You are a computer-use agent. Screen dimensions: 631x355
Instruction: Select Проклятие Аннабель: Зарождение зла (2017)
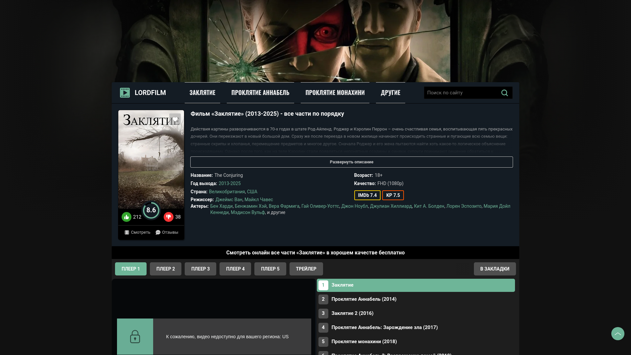(416, 328)
